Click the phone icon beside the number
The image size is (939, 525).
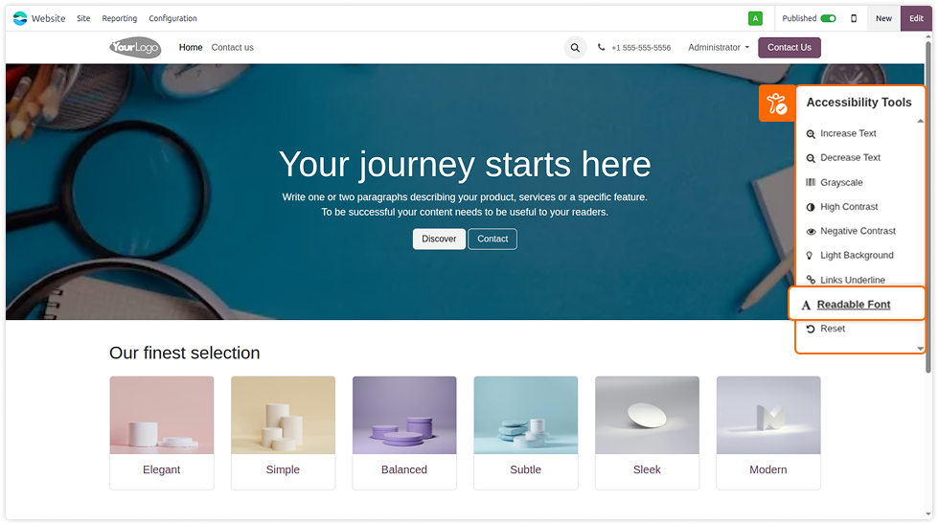coord(602,47)
